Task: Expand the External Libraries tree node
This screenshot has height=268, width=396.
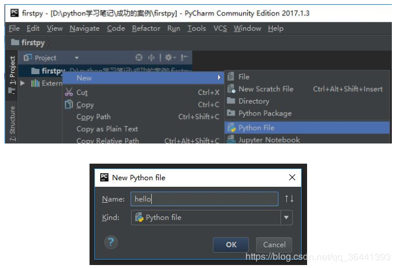Action: [23, 83]
